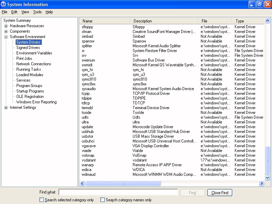Toggle Search category names only checkbox
Viewport: 272px width, 204px height.
coord(102,200)
